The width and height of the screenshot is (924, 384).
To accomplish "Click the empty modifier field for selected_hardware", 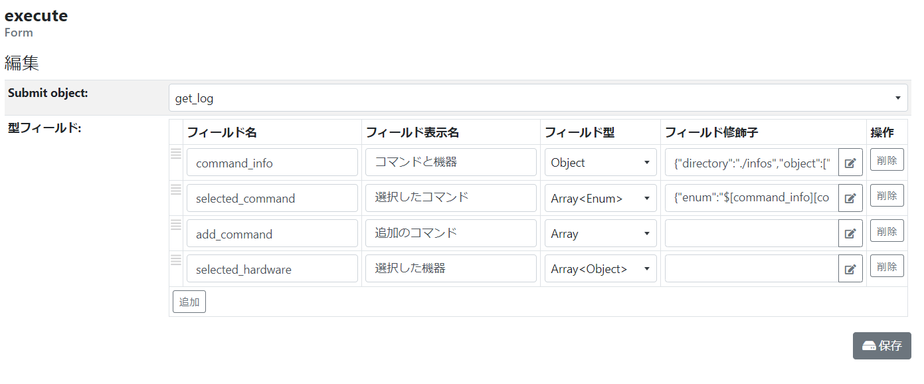I will point(751,269).
